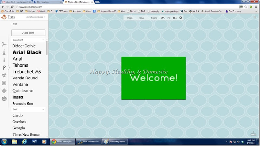Switch to the Gmail Inbox tab
The width and height of the screenshot is (260, 146).
coord(16,2)
